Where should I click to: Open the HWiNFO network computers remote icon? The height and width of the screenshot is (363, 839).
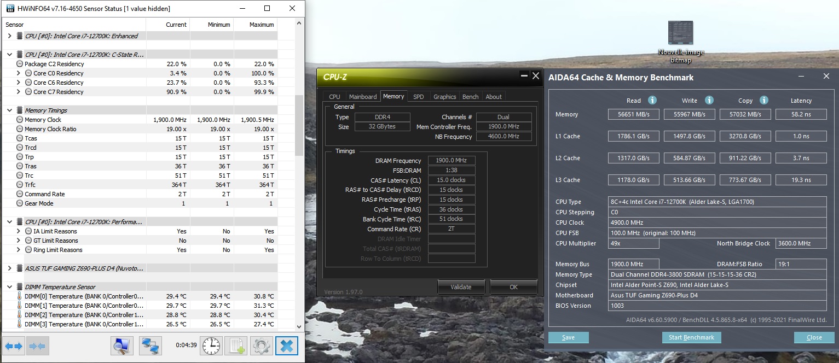150,346
